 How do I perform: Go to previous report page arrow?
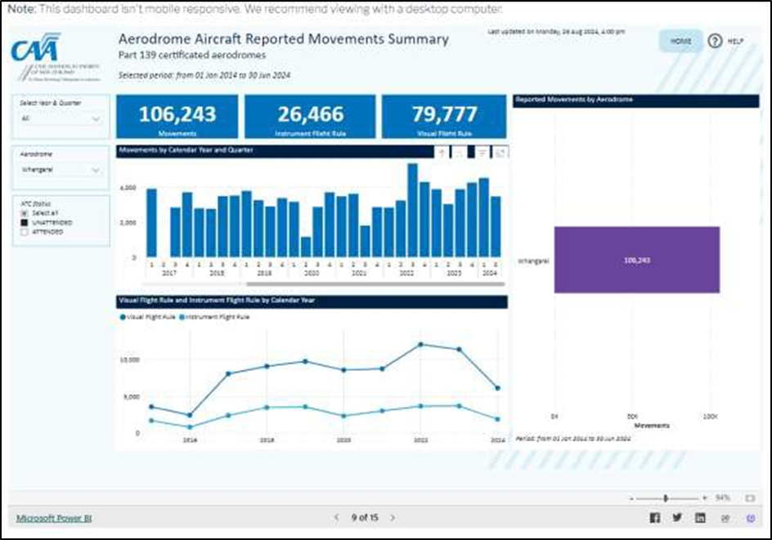point(335,517)
